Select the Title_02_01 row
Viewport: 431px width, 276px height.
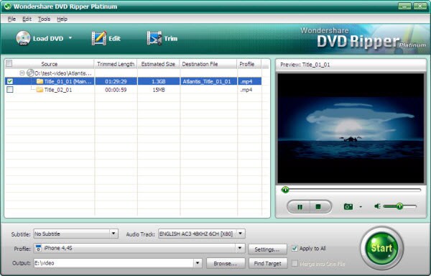[x=134, y=90]
